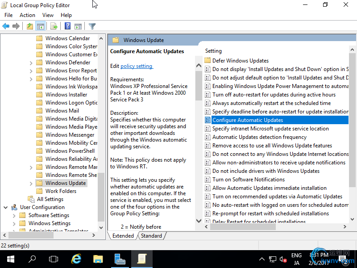This screenshot has height=268, width=357.
Task: Select Remove access to use all Windows Update features
Action: click(272, 146)
